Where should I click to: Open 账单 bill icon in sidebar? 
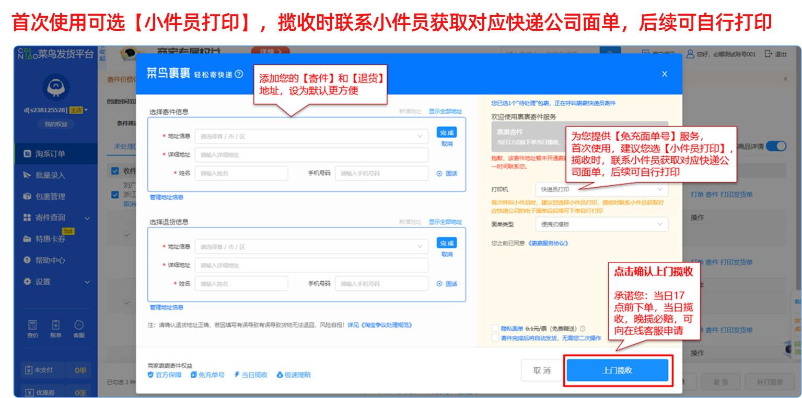tap(56, 325)
